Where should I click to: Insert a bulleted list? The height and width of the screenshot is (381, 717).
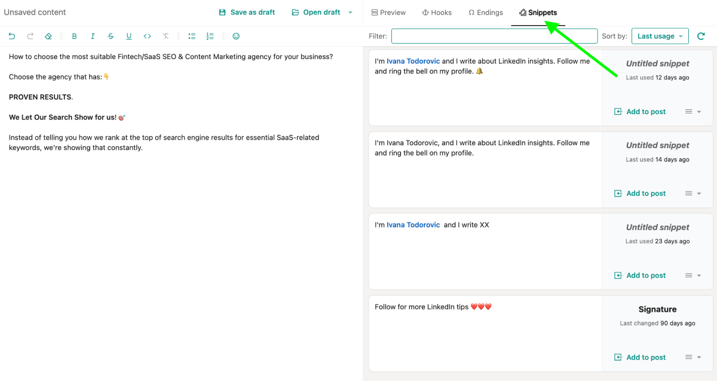192,36
